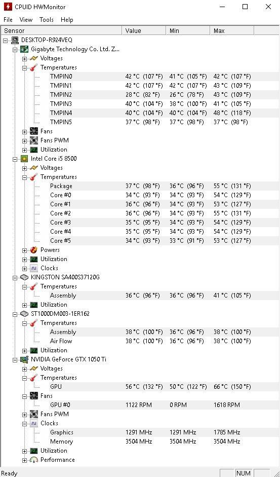This screenshot has height=477, width=280.
Task: Select the Core #2 temperature row
Action: pos(140,213)
